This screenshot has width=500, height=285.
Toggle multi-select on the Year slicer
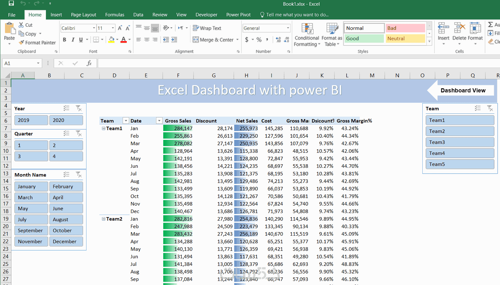[66, 108]
